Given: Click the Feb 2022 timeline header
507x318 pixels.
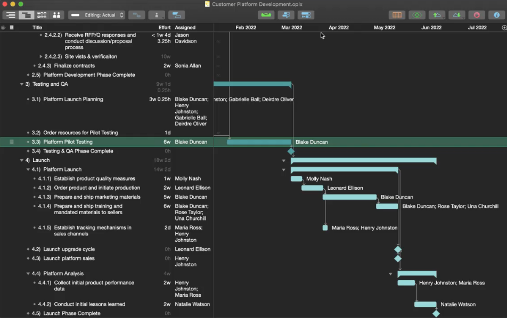Looking at the screenshot, I should pos(246,28).
